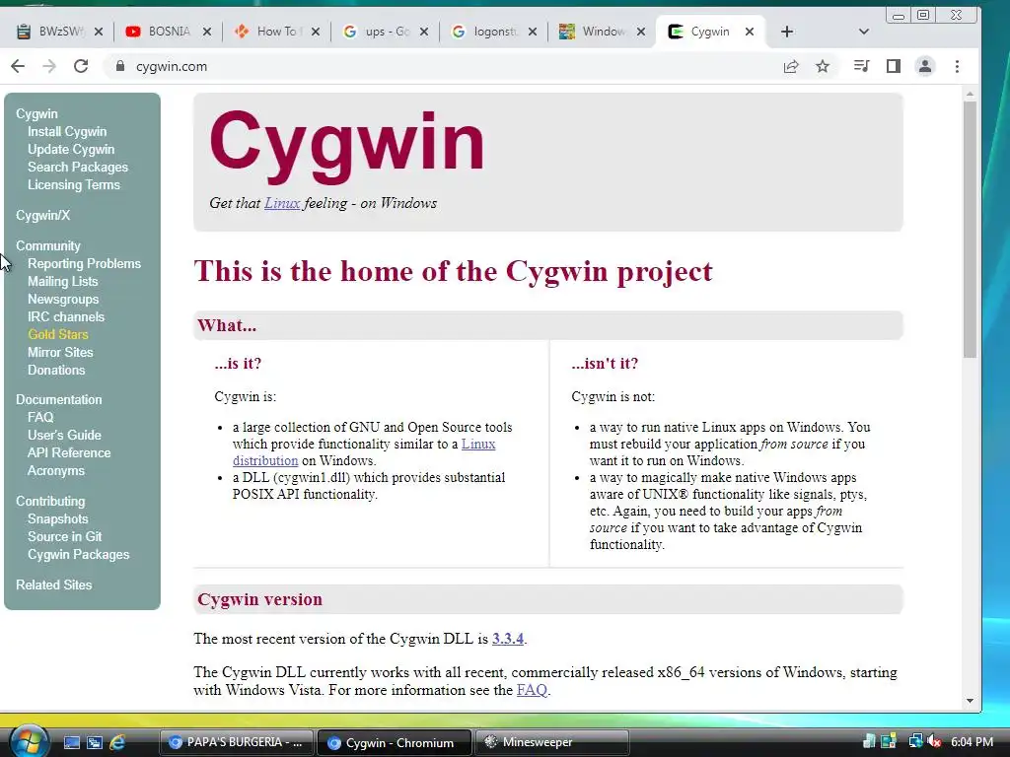
Task: Open the Source in Git link
Action: point(64,537)
